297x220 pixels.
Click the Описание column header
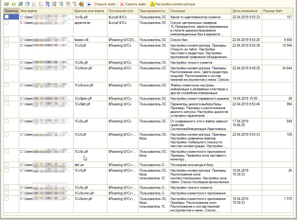200,11
